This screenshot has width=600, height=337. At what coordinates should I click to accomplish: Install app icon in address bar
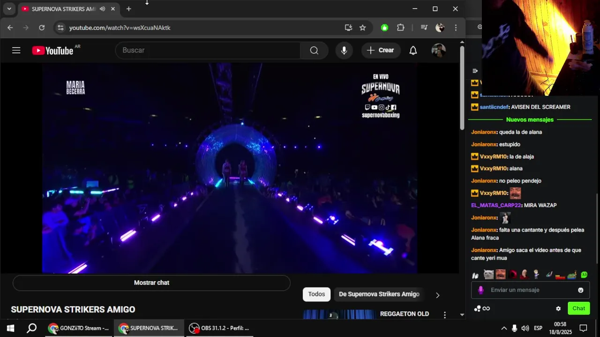348,28
